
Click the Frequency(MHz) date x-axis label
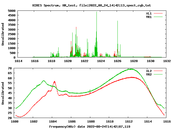pyautogui.click(x=90, y=127)
